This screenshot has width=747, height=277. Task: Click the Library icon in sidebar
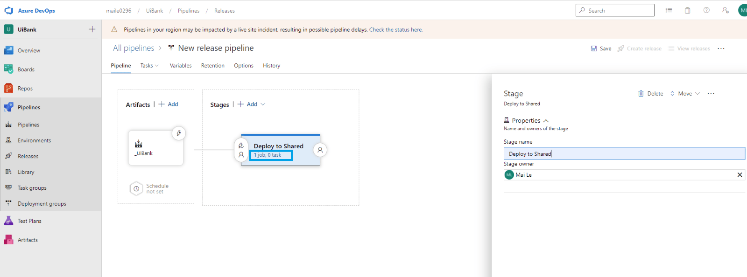(8, 172)
